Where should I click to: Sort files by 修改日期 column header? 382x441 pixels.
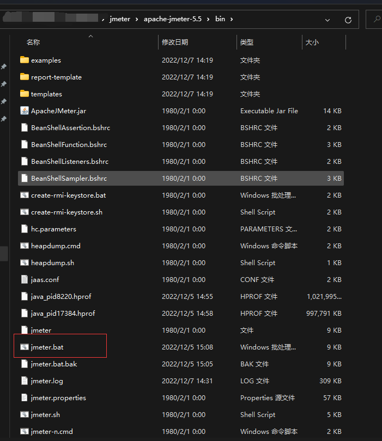(x=174, y=42)
